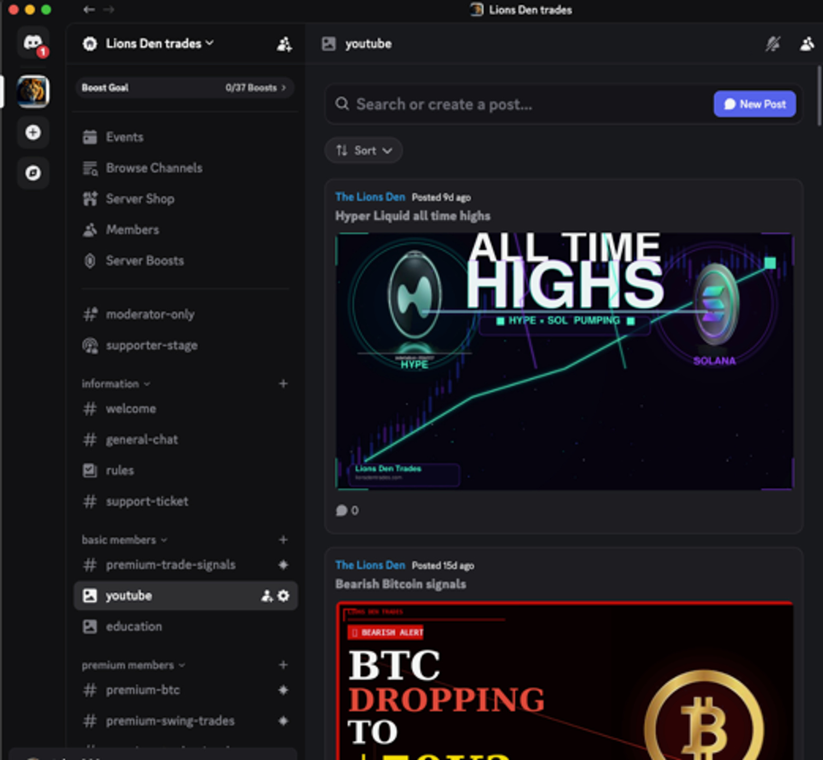Create channel in premium members category
This screenshot has height=760, width=823.
[x=283, y=665]
